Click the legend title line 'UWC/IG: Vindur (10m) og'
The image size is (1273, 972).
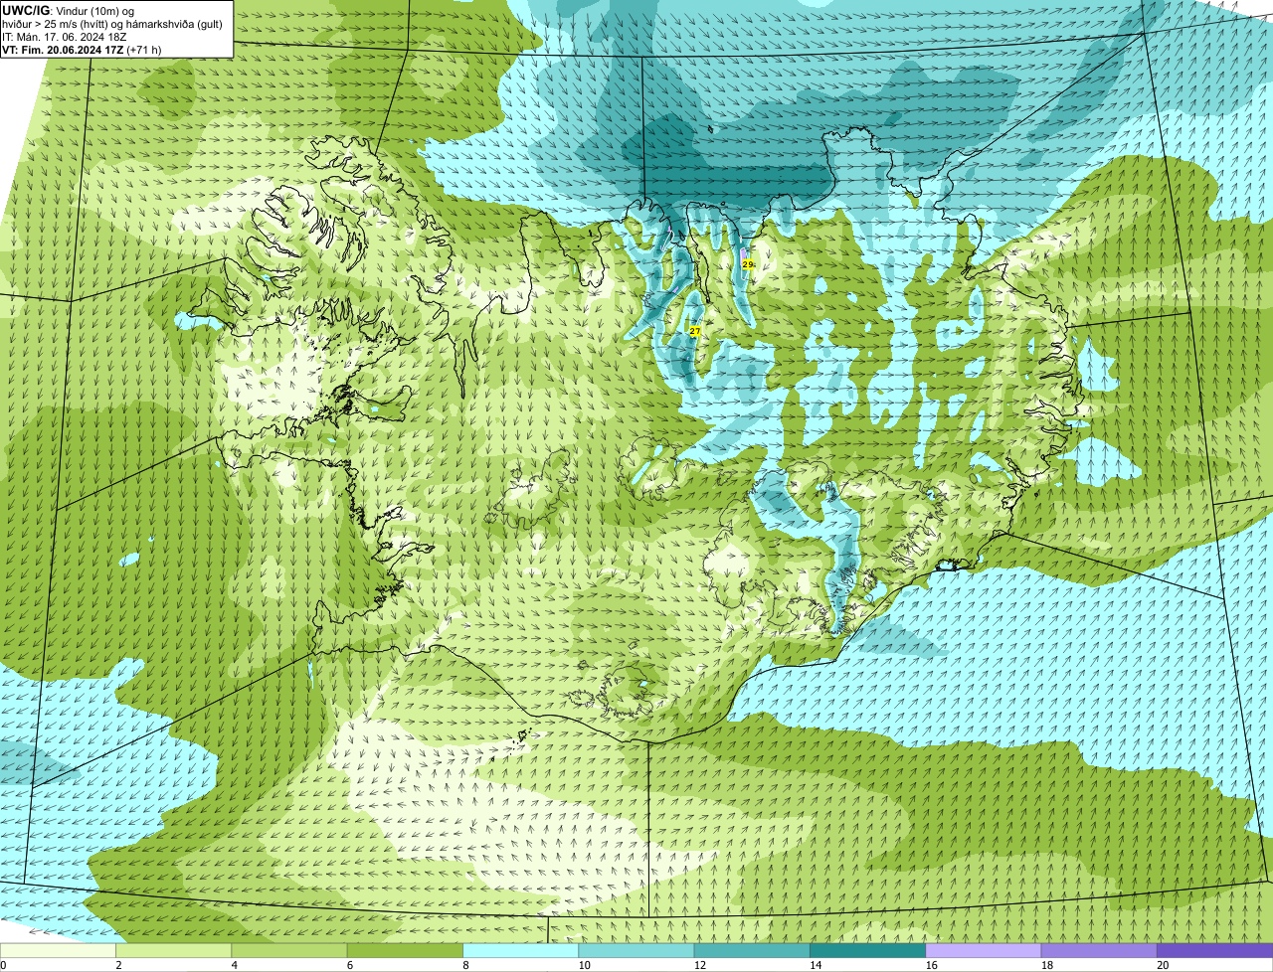[68, 10]
